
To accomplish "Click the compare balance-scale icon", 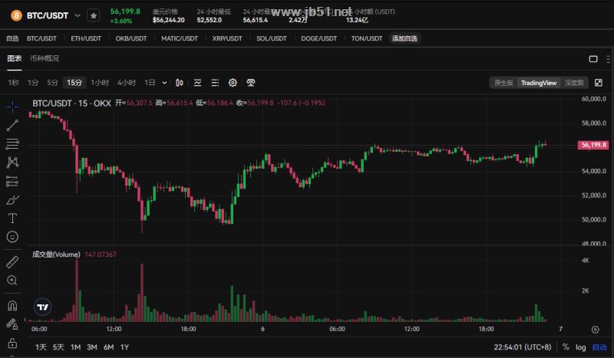I will tap(251, 83).
